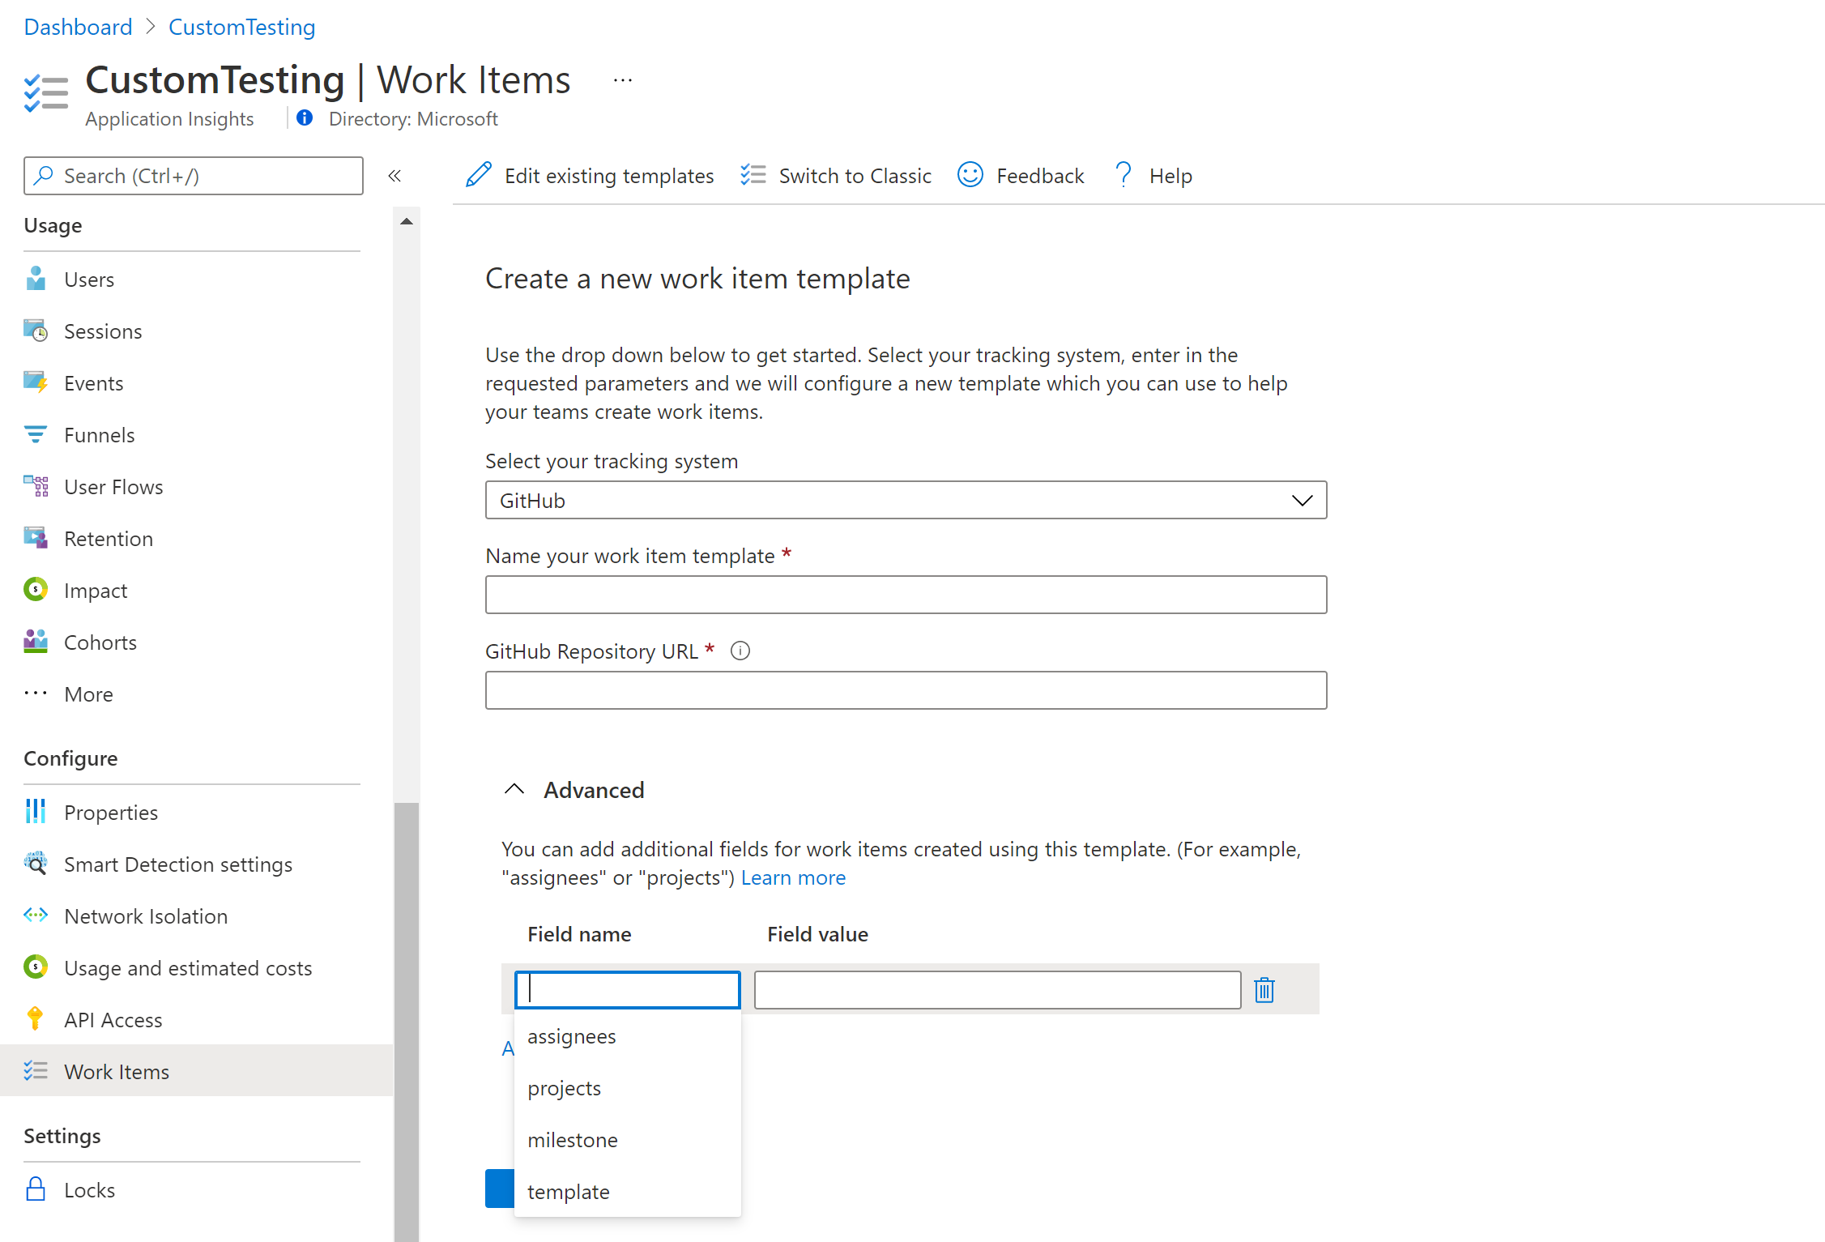
Task: Click the GitHub Repository URL field
Action: [905, 689]
